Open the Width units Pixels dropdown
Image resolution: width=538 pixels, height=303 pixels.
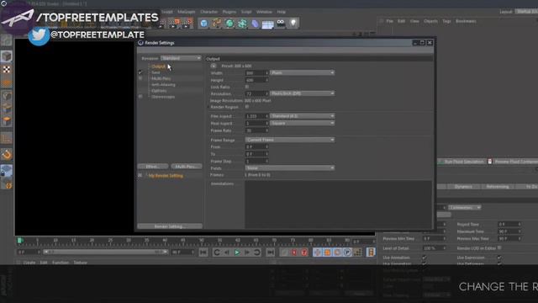coord(302,73)
